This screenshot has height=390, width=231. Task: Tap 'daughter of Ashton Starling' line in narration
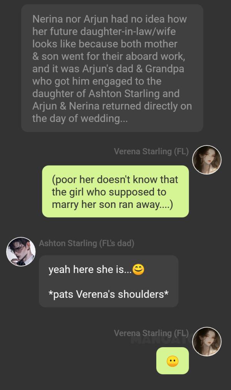pos(106,93)
